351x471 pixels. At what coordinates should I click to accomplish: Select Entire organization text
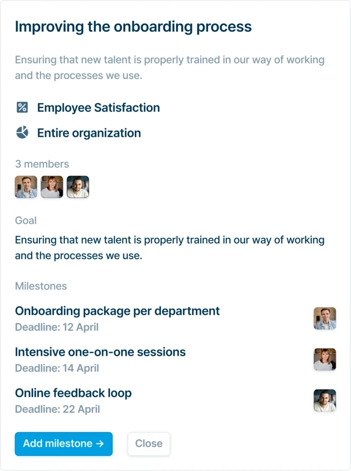coord(89,133)
